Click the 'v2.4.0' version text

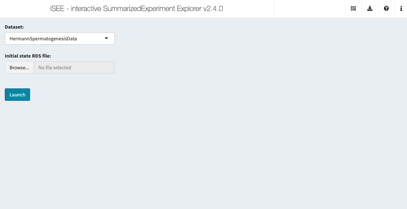[x=213, y=9]
